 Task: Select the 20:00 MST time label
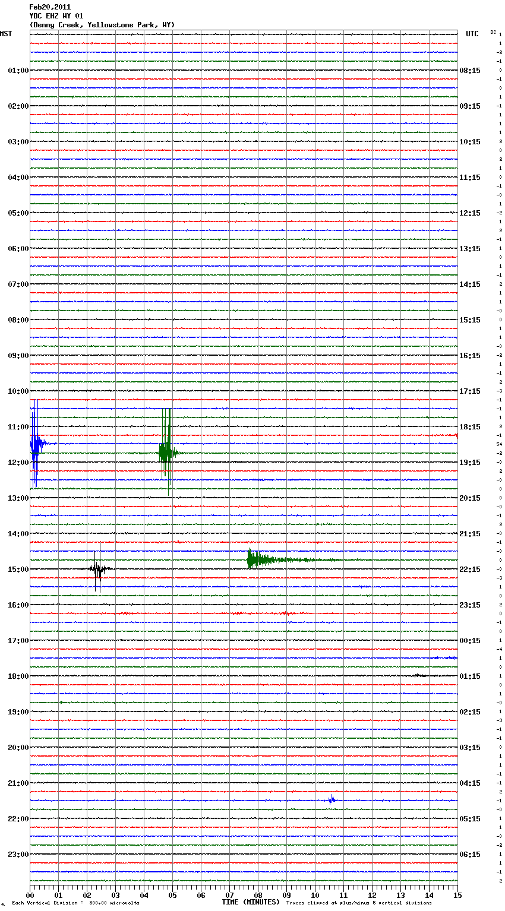point(18,748)
